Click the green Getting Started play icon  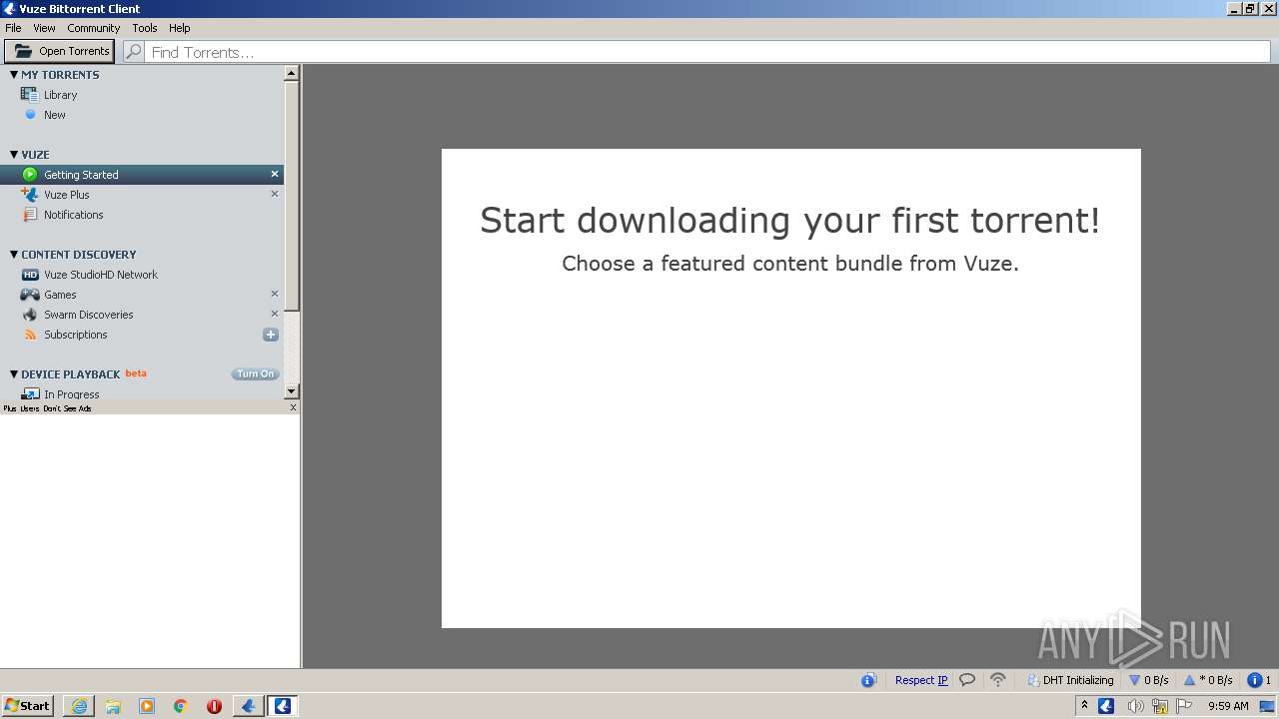30,175
